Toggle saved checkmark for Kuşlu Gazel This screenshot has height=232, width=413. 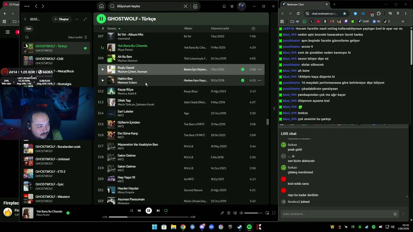coord(243,69)
